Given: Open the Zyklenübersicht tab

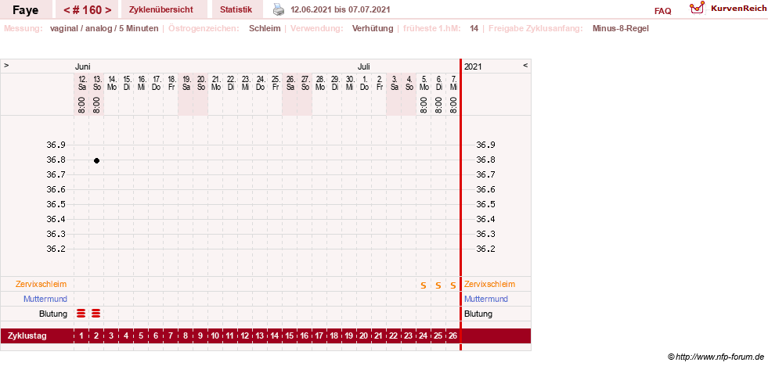Looking at the screenshot, I should pos(161,9).
